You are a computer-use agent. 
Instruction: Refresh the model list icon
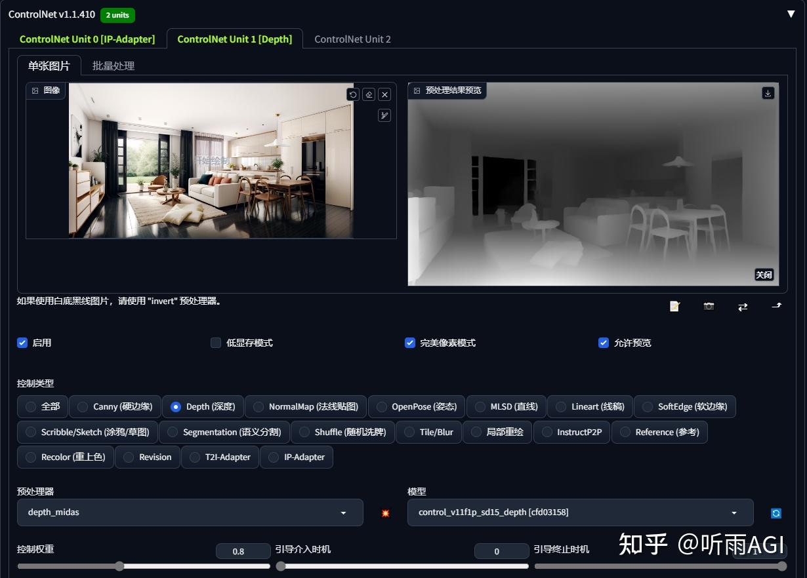coord(776,513)
